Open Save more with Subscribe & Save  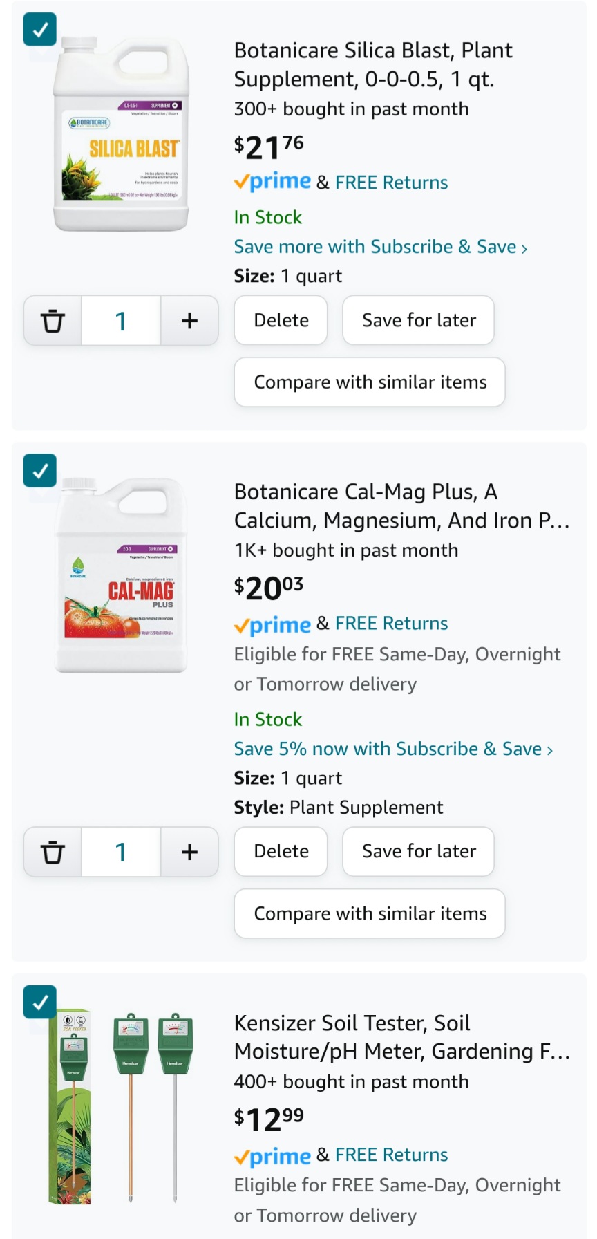point(380,247)
